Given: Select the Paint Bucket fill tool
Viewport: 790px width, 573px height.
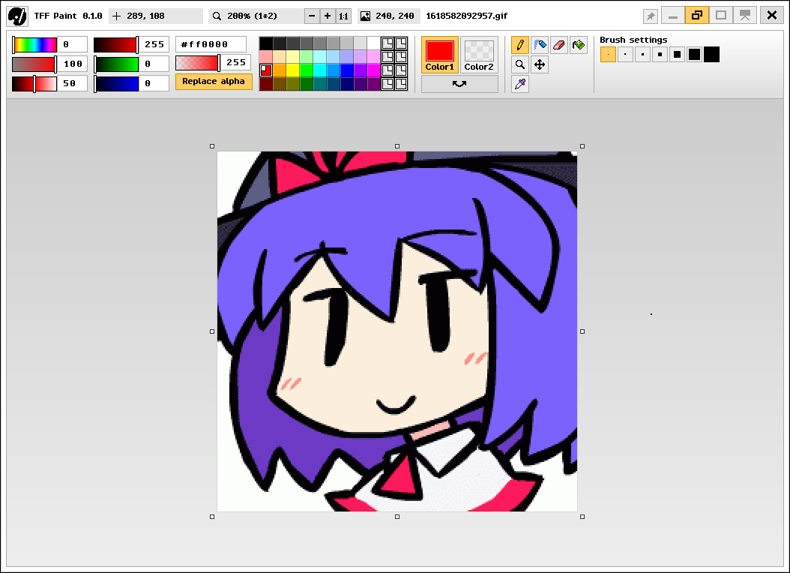Looking at the screenshot, I should click(579, 45).
